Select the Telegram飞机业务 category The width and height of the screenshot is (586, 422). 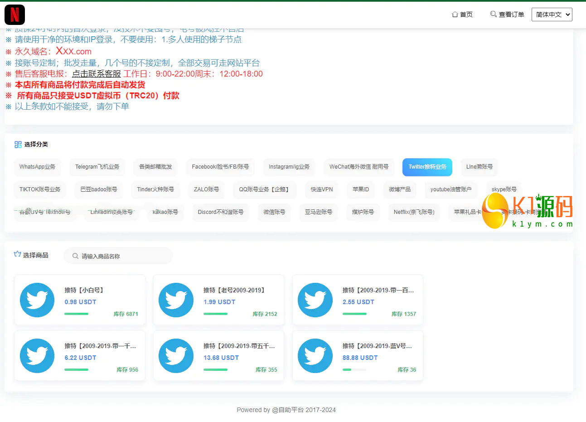click(x=97, y=167)
